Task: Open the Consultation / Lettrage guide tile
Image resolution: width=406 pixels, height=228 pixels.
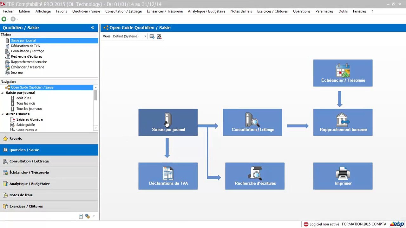Action: [x=252, y=123]
